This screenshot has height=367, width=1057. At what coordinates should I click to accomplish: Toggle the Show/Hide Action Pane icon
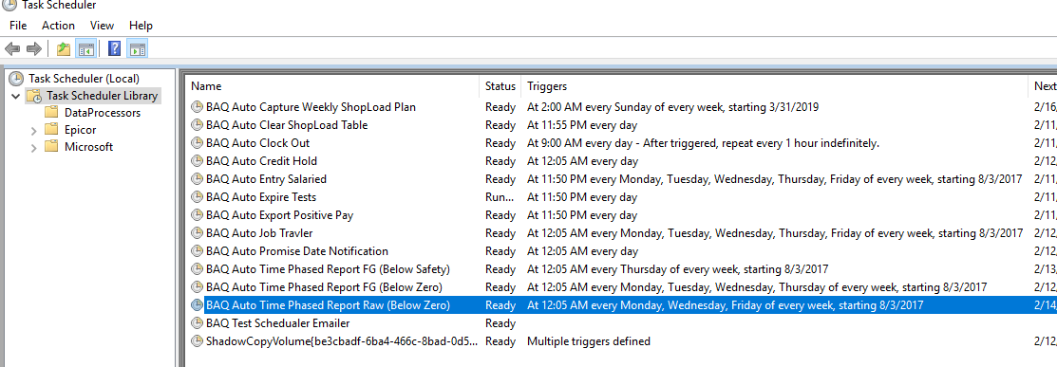[138, 48]
